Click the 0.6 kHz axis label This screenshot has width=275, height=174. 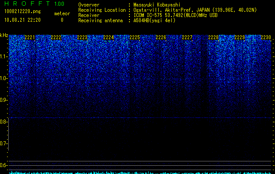[4, 165]
